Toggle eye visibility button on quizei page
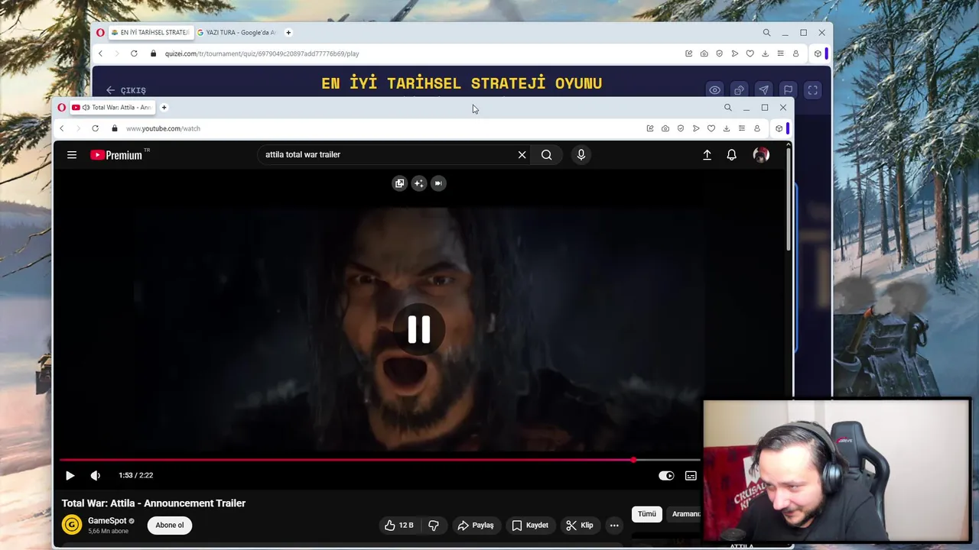 pos(714,90)
